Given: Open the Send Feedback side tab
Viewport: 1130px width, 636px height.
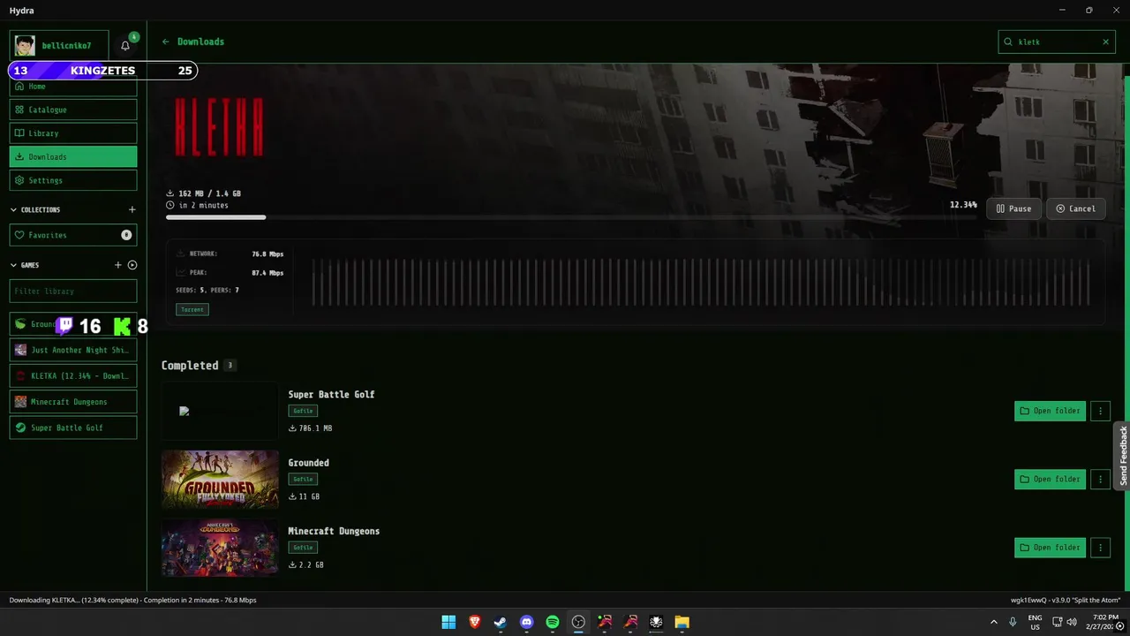Looking at the screenshot, I should [x=1122, y=456].
